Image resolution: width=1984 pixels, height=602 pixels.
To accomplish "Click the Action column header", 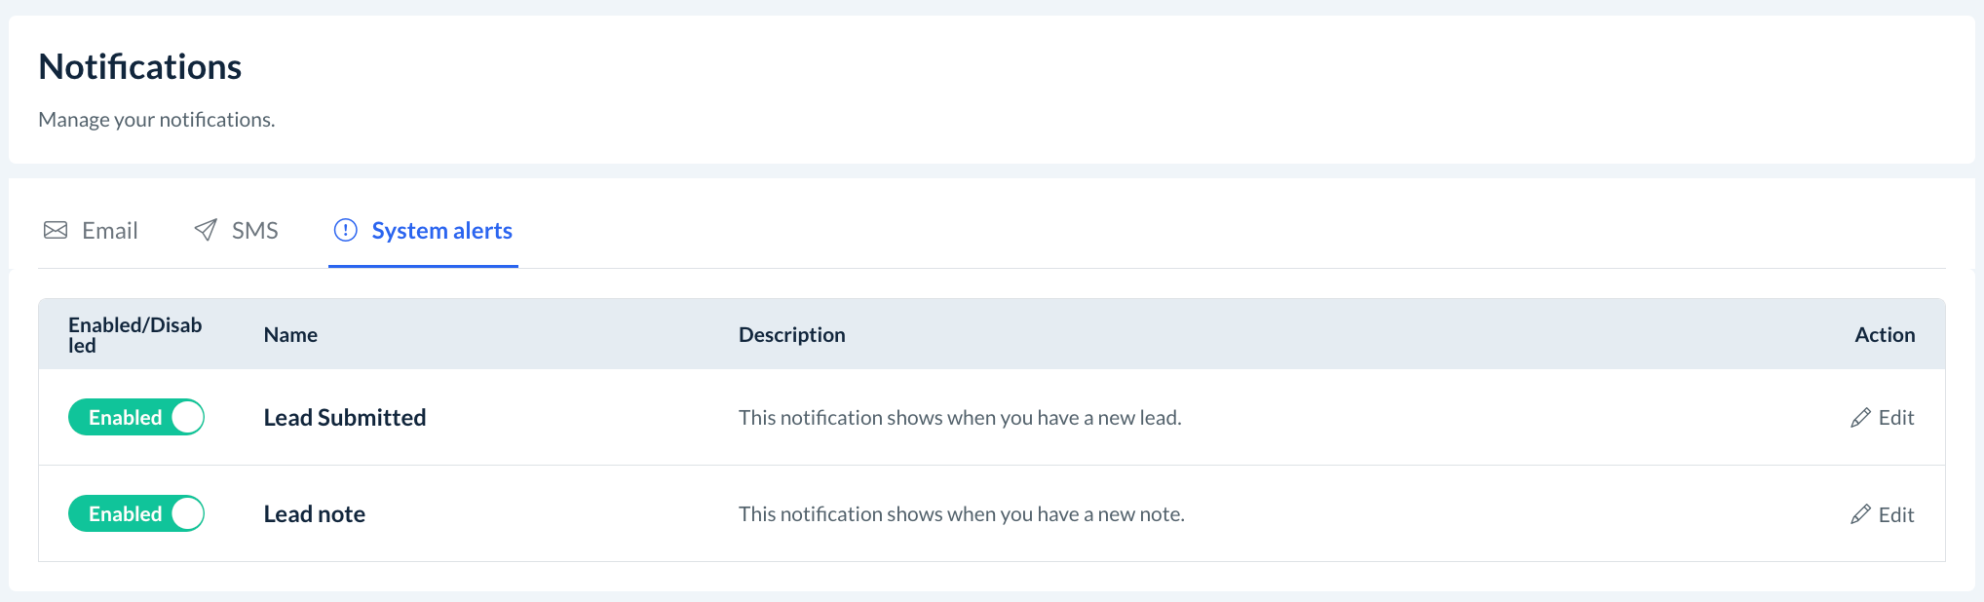I will click(x=1885, y=335).
